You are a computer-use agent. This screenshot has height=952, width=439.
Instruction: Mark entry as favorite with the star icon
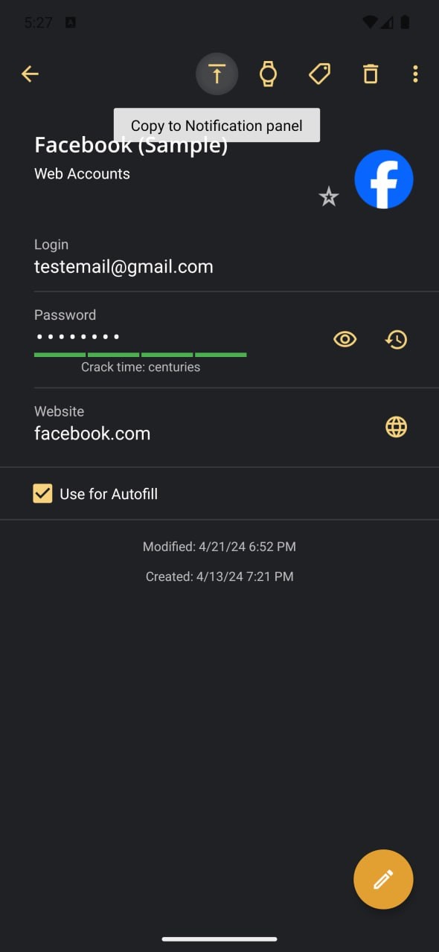pyautogui.click(x=328, y=196)
